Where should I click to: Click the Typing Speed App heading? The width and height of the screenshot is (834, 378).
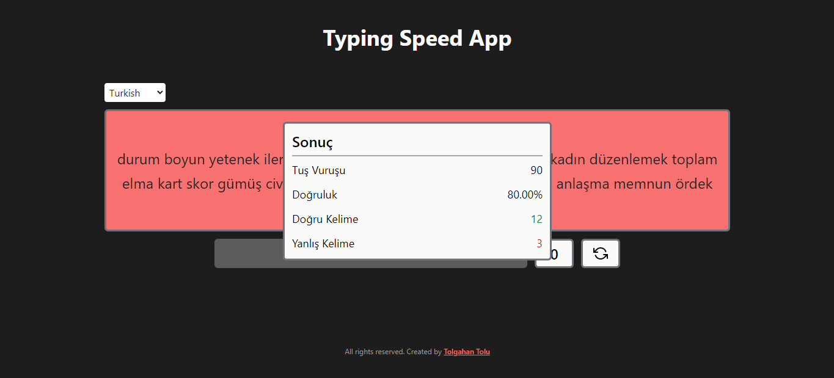pyautogui.click(x=417, y=38)
